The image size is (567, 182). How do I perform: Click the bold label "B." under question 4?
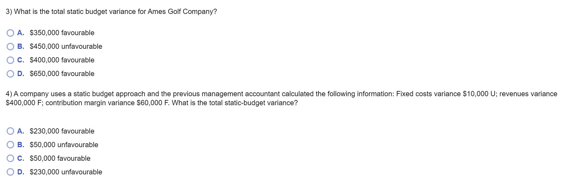tap(21, 145)
